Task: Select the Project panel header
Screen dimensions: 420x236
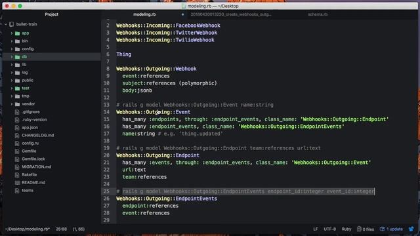Action: click(51, 14)
